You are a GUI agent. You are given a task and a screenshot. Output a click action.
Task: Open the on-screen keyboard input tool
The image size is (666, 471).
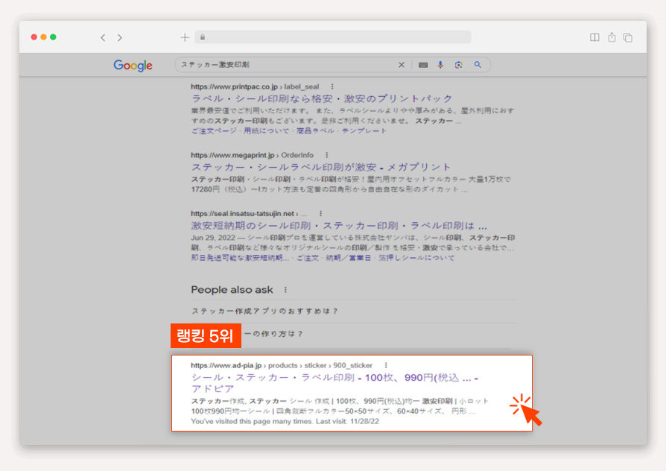point(423,65)
